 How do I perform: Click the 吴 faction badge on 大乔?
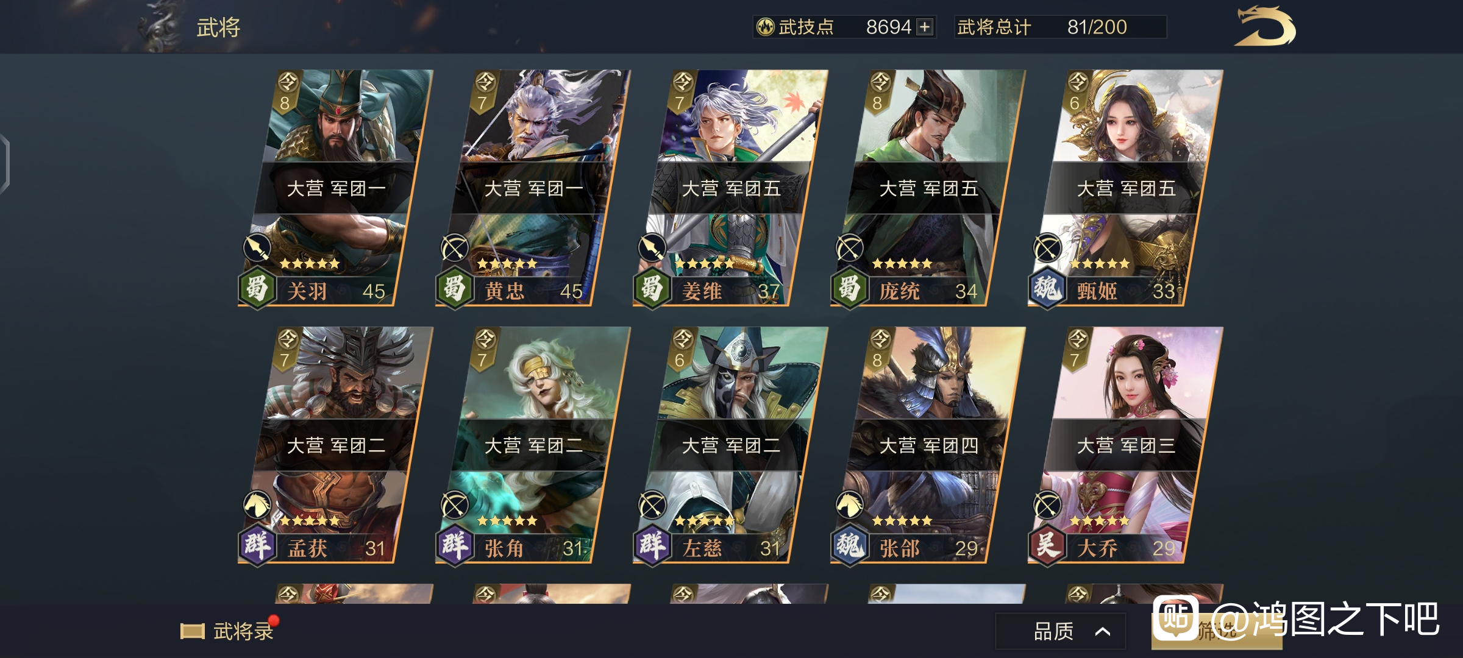click(1047, 545)
